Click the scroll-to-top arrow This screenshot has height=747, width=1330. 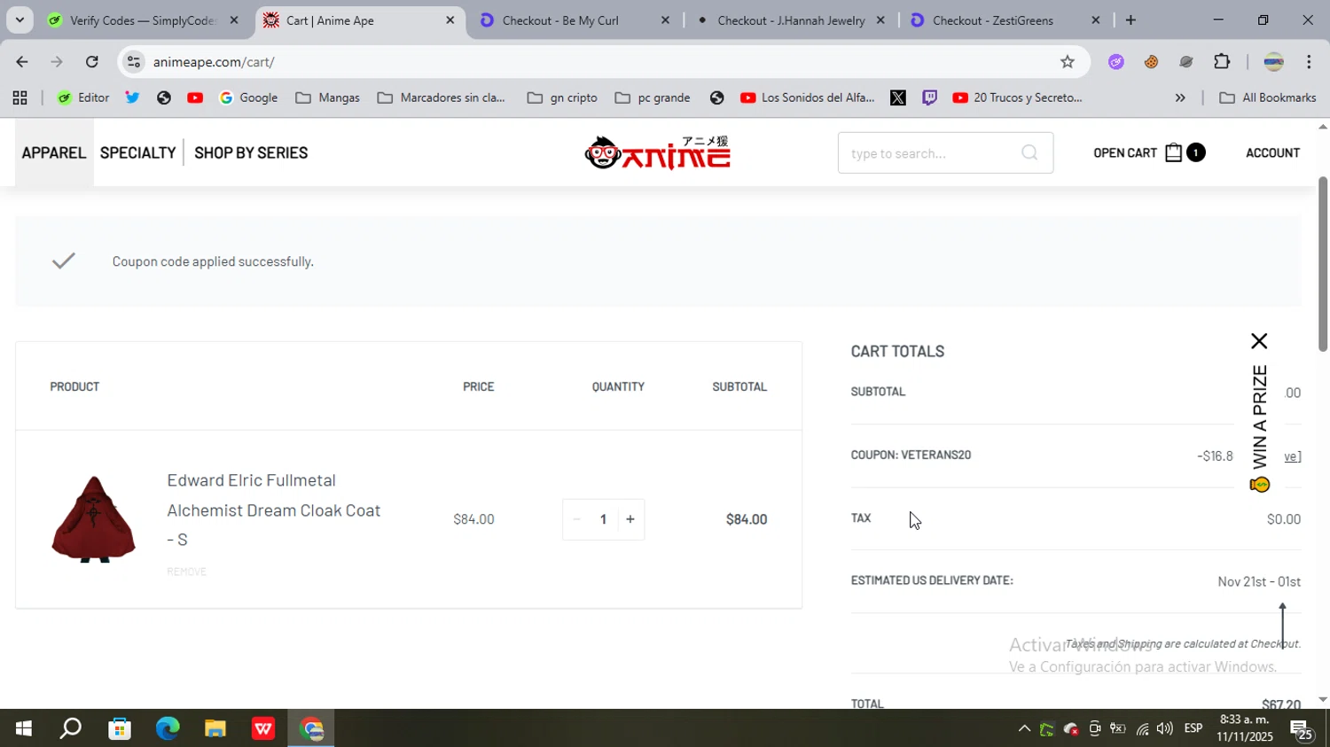point(1282,626)
